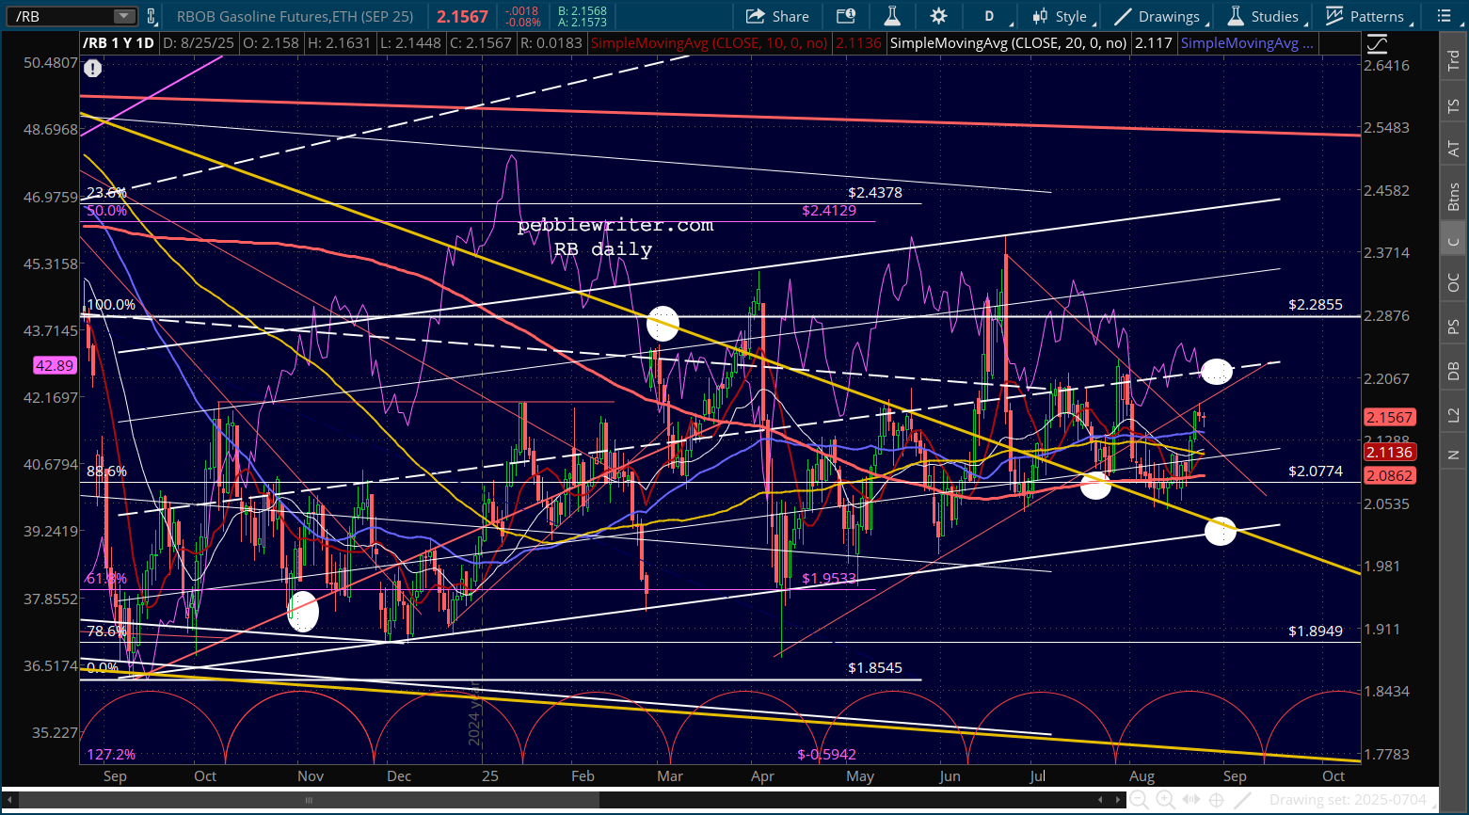The width and height of the screenshot is (1469, 815).
Task: Click the white oval marker near November
Action: (x=303, y=611)
